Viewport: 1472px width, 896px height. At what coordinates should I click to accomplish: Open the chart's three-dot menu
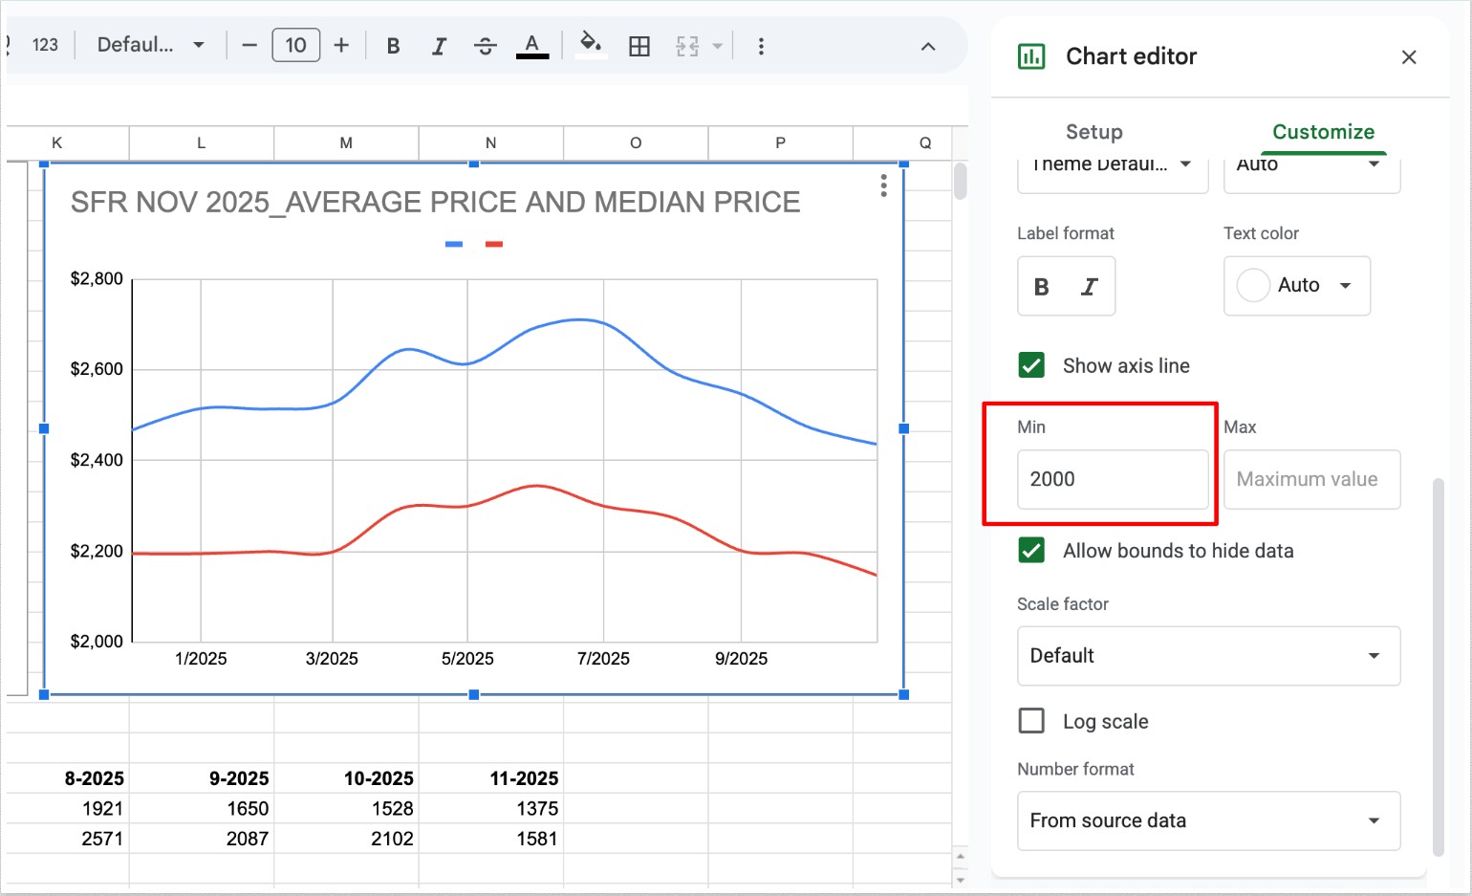point(883,186)
